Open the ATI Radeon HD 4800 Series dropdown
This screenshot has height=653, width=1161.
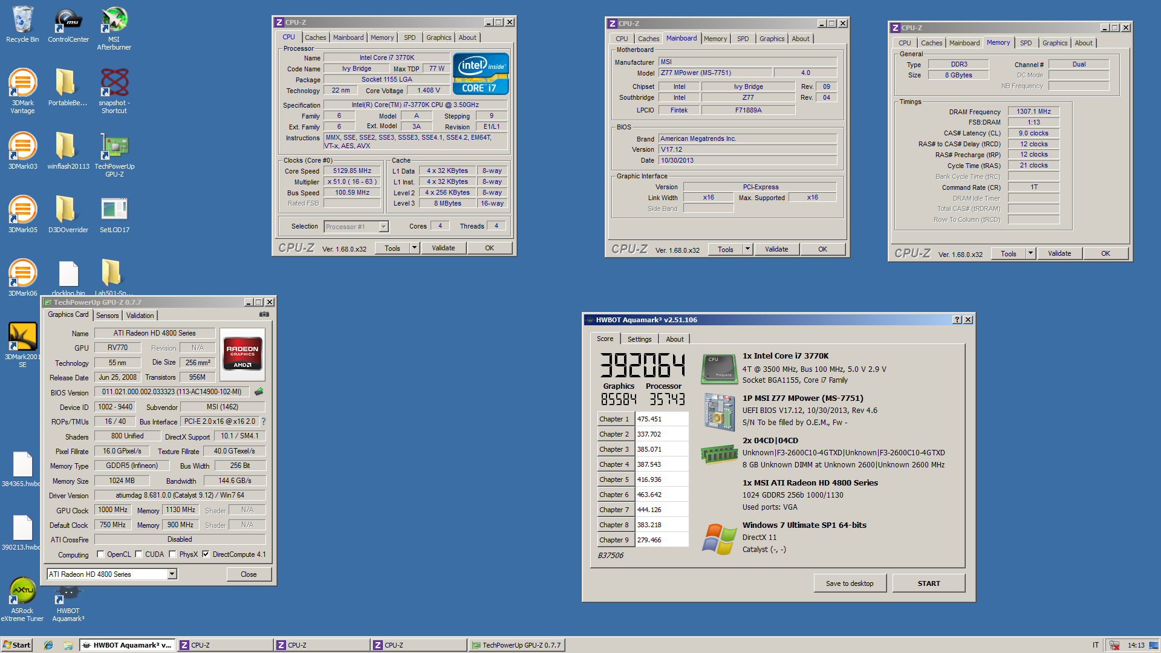point(172,574)
